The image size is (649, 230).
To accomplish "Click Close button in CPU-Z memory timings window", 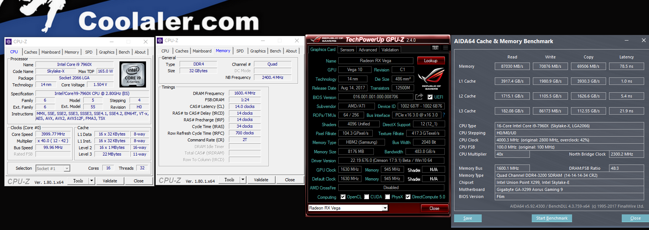I will (x=290, y=180).
